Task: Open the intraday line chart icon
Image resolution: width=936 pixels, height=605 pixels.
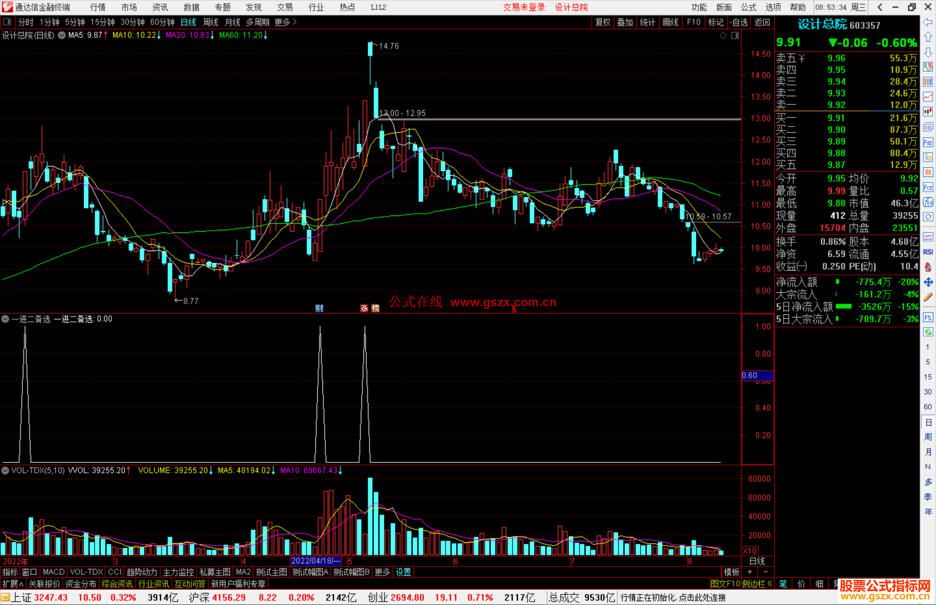Action: coord(928,97)
